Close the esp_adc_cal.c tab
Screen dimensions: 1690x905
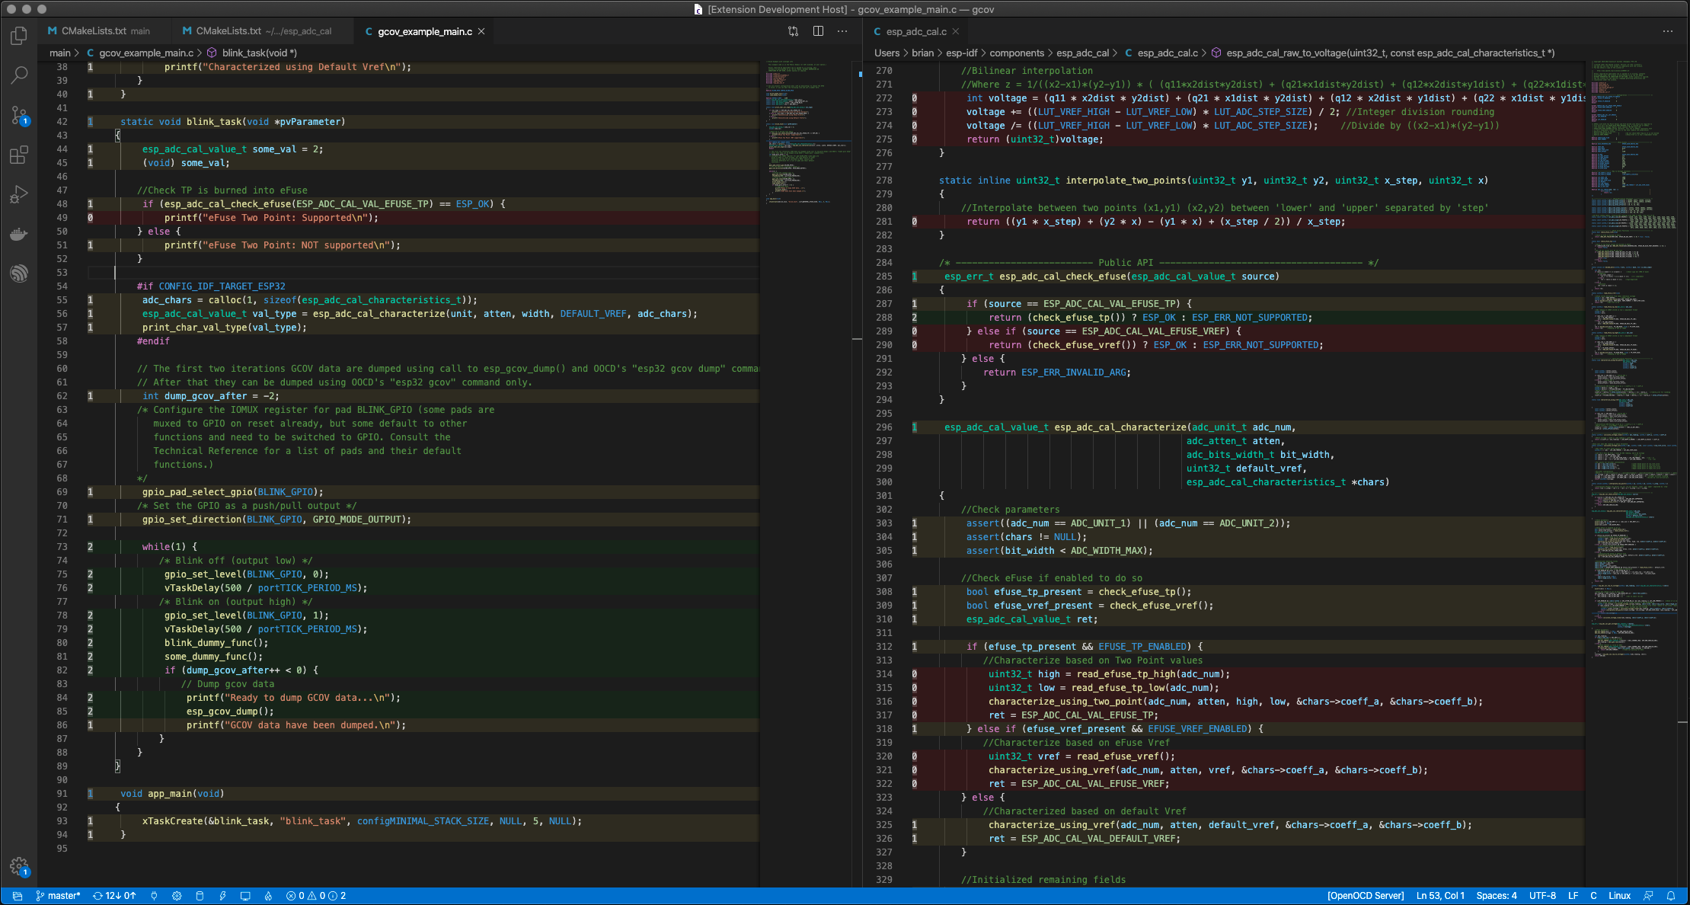(956, 31)
